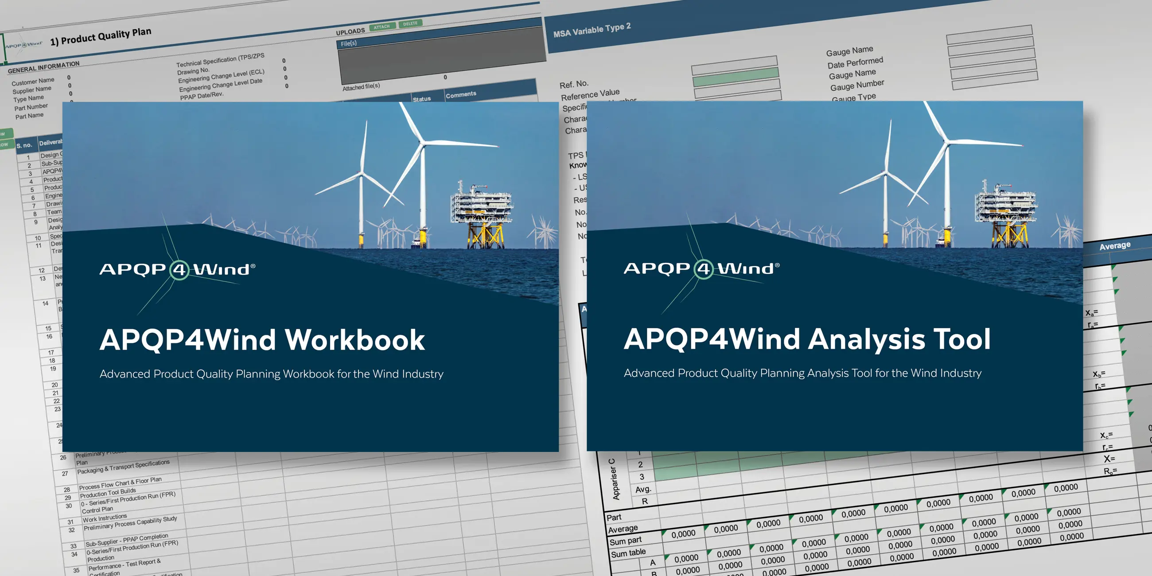Click the green DELETE button next to Attach

click(411, 23)
